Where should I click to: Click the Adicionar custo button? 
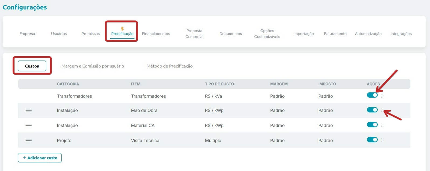pos(40,158)
